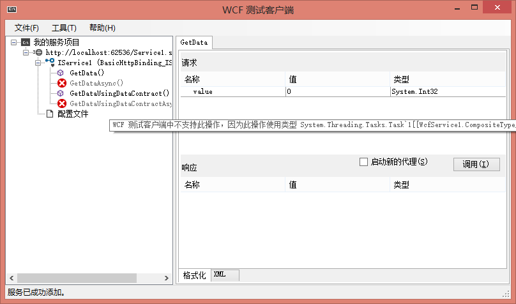
Task: Click response 值 column header
Action: 337,185
